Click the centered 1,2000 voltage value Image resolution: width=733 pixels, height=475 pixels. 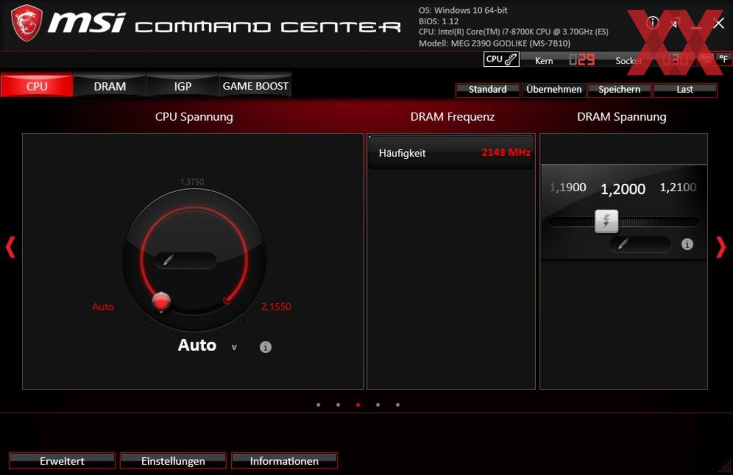623,189
